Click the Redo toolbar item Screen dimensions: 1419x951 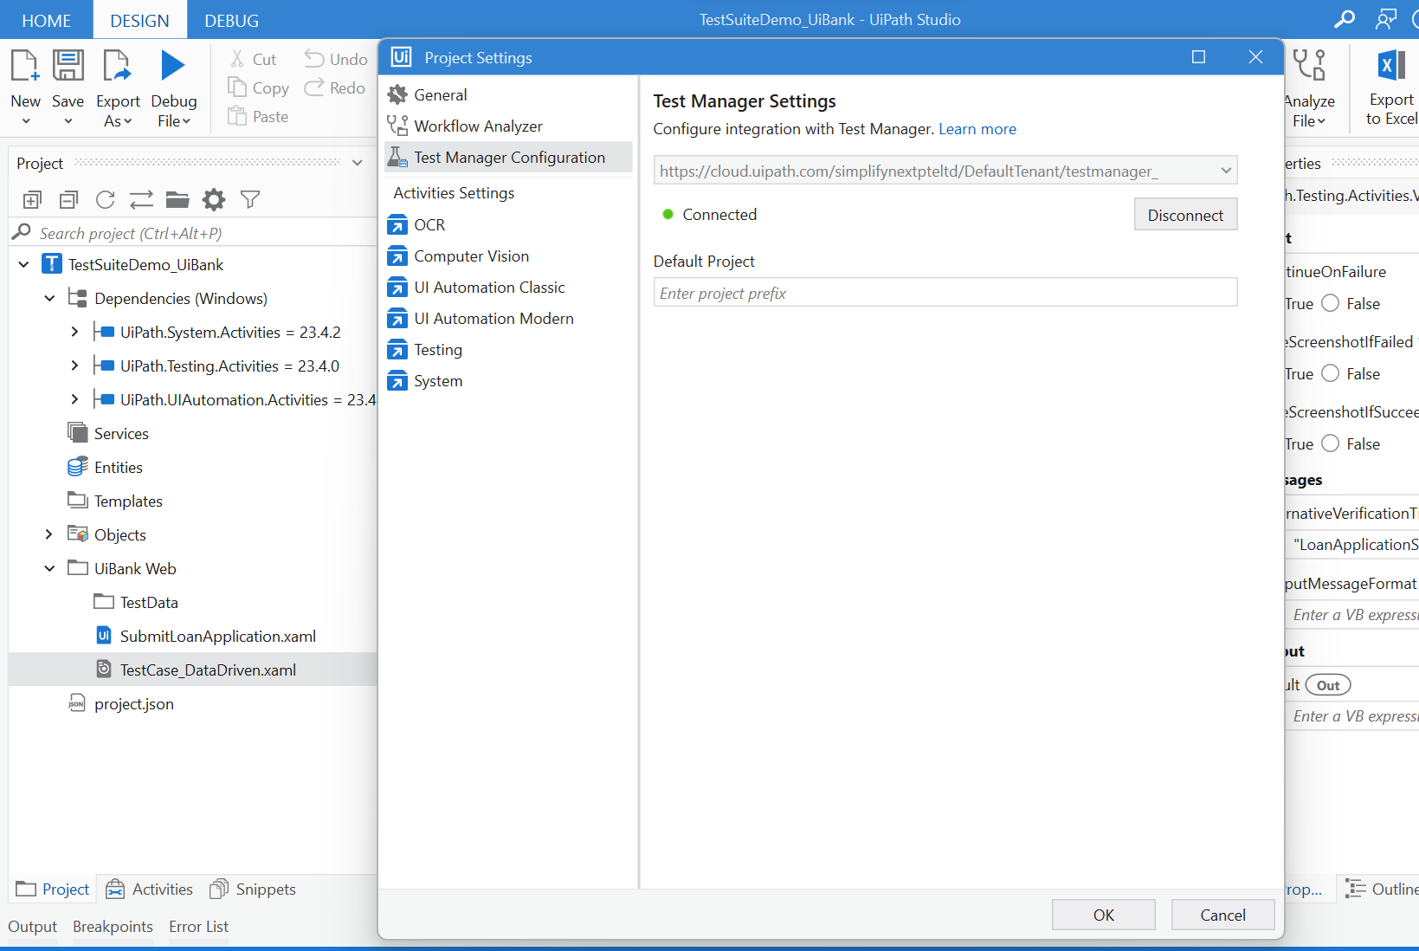[x=335, y=87]
